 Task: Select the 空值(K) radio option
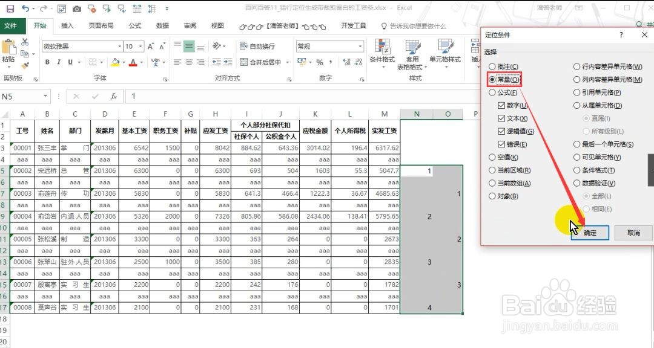(x=503, y=157)
